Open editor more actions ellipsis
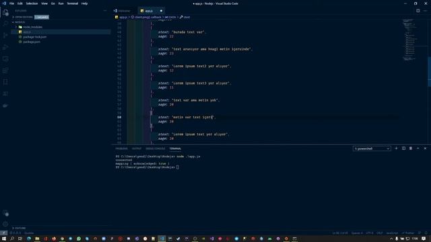Viewport: 431px width, 242px height. point(425,11)
